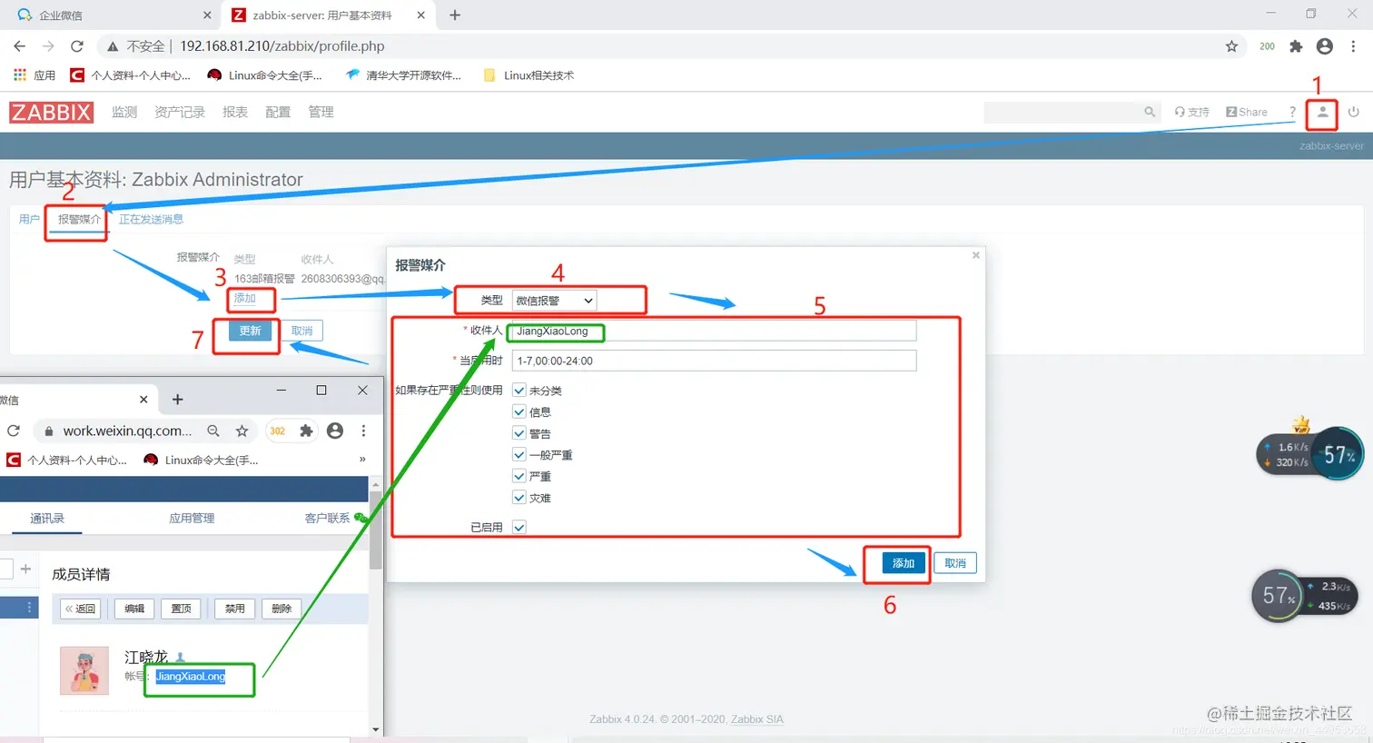The width and height of the screenshot is (1373, 743).
Task: Click the 删除 button in member details
Action: (282, 609)
